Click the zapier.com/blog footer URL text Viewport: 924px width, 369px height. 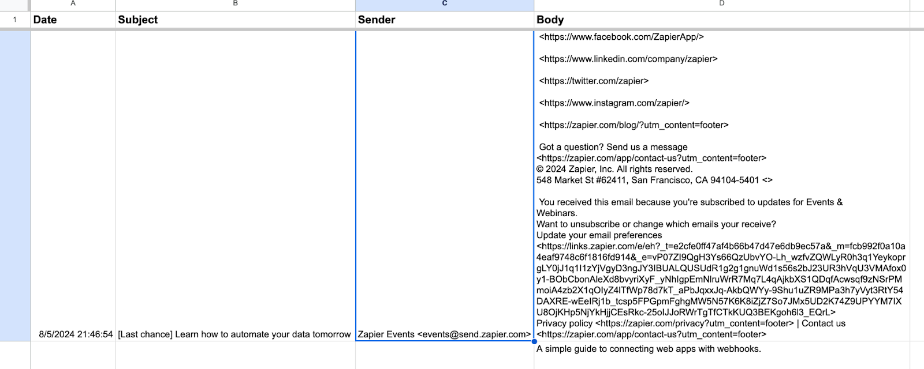coord(634,125)
